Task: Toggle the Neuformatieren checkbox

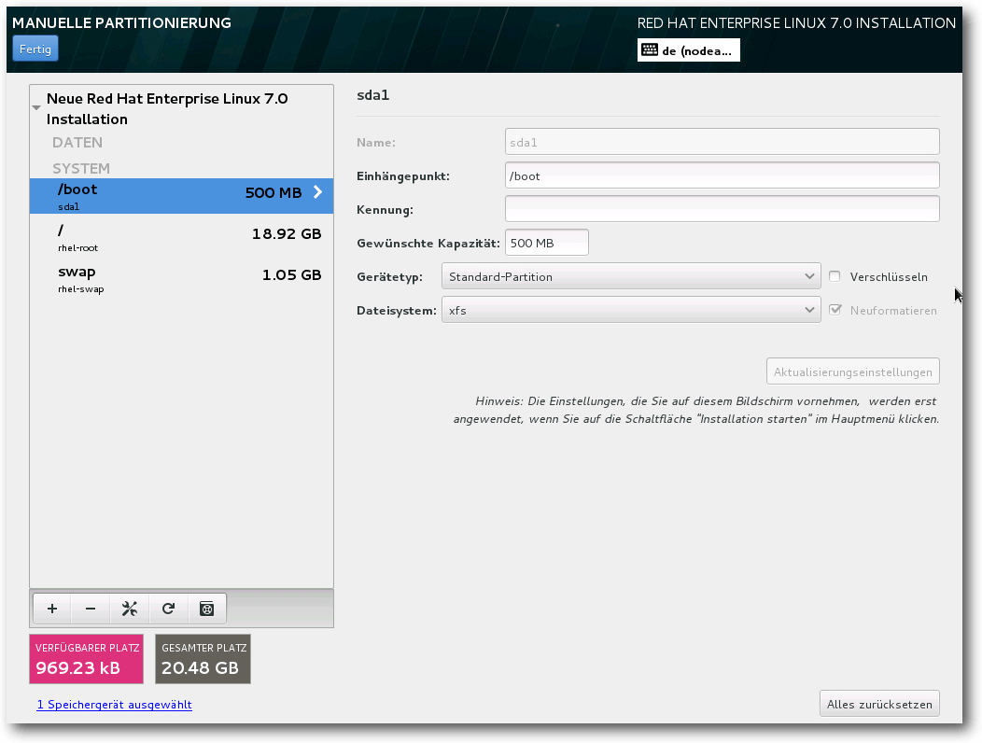Action: pos(835,310)
